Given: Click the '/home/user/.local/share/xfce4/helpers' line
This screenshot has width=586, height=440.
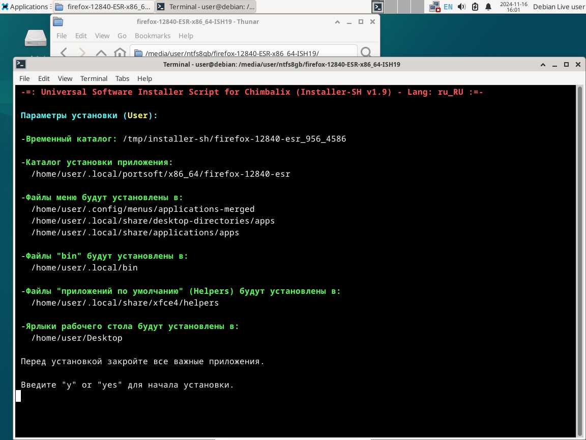Looking at the screenshot, I should [125, 302].
